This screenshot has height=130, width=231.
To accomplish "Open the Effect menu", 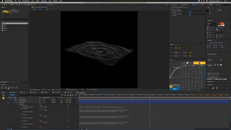I will (x=38, y=1).
